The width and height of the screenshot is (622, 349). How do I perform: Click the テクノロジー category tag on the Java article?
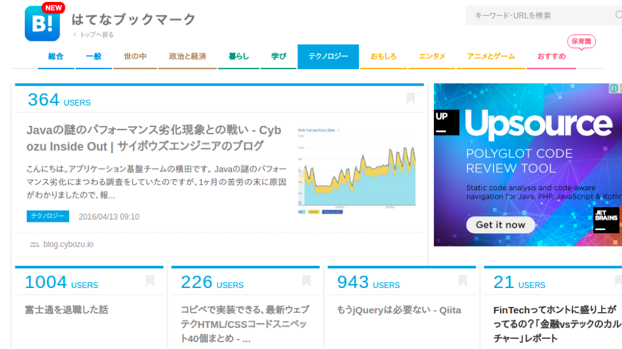point(48,216)
